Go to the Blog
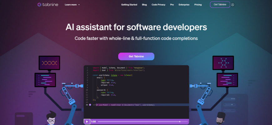Image resolution: width=272 pixels, height=125 pixels. (144, 5)
